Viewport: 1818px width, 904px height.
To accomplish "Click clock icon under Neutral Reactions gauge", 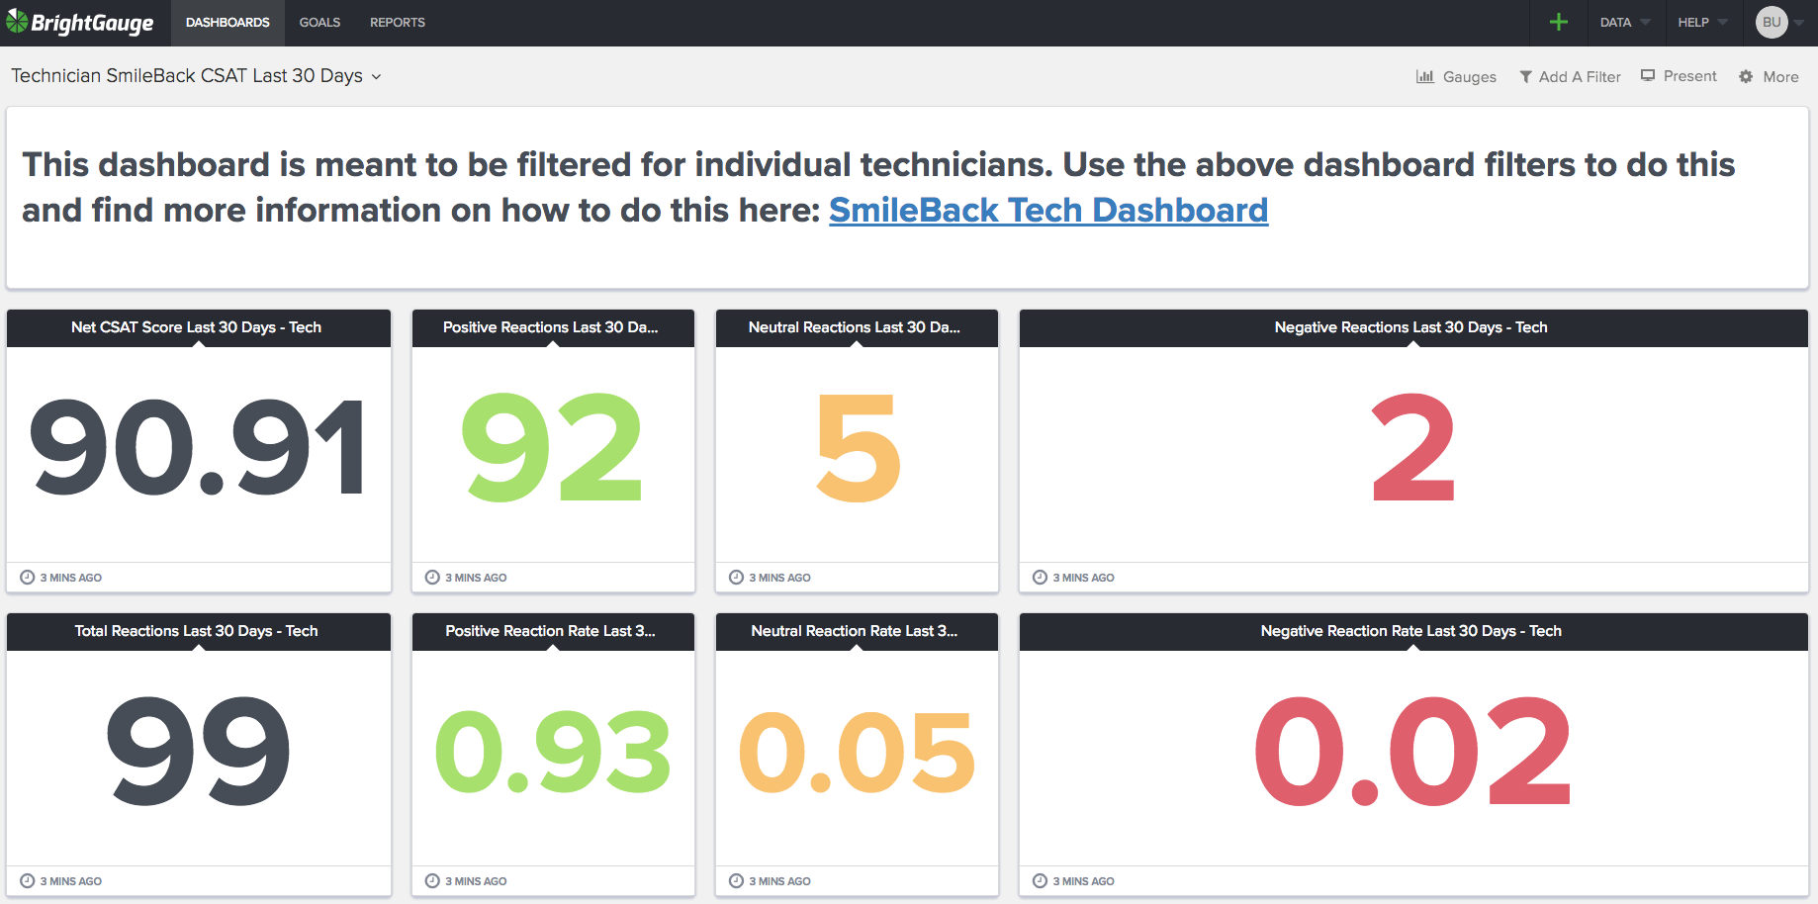I will click(736, 578).
